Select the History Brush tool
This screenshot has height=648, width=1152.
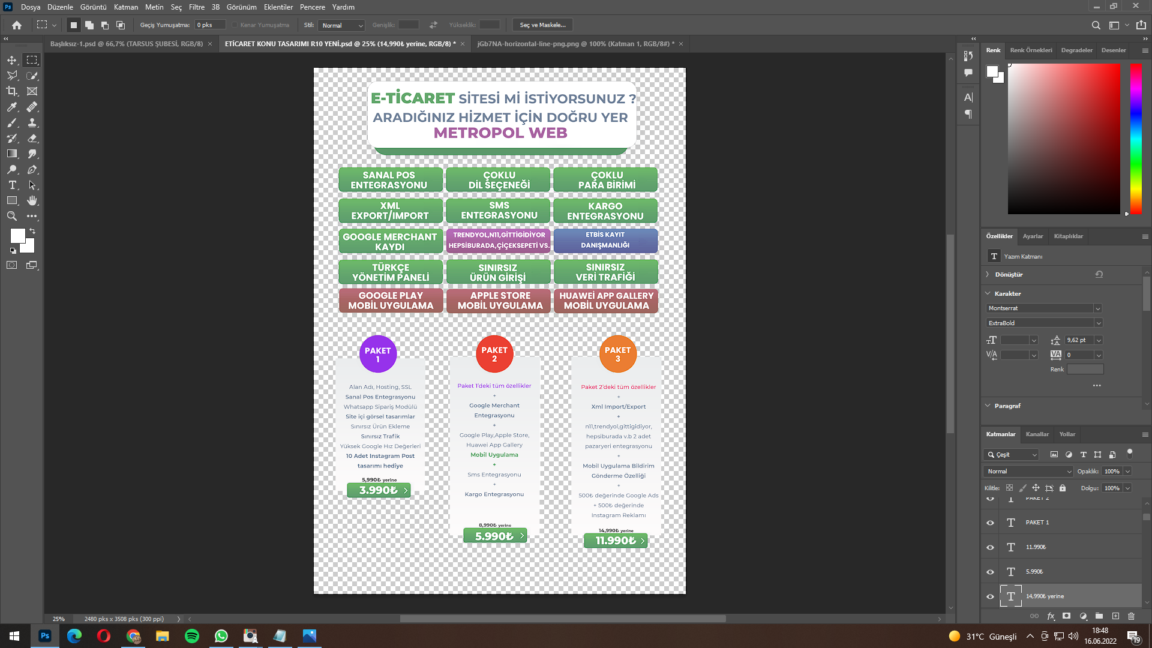[x=12, y=138]
